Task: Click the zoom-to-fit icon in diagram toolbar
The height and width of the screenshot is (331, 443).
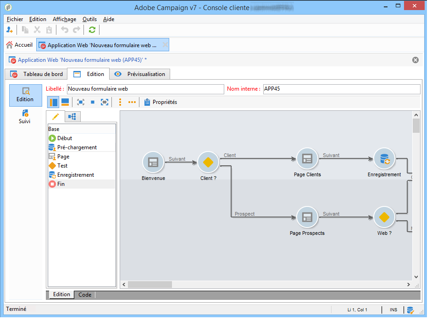Action: click(x=105, y=102)
